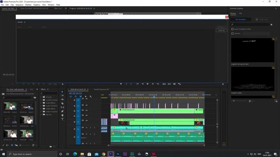
Task: Expand Presets folder in Effects panel
Action: coord(41,97)
